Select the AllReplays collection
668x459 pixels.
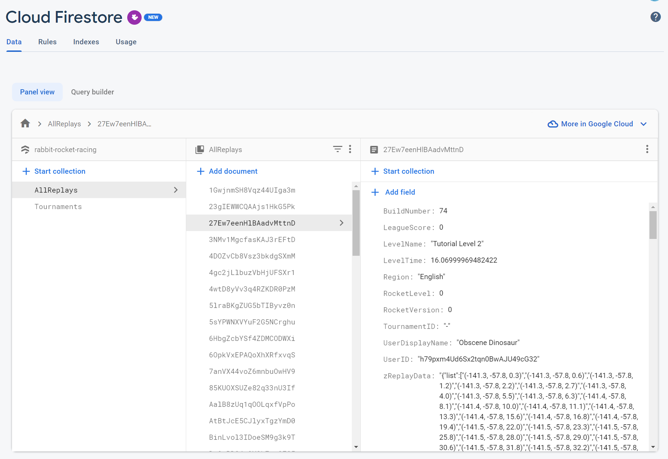[99, 190]
